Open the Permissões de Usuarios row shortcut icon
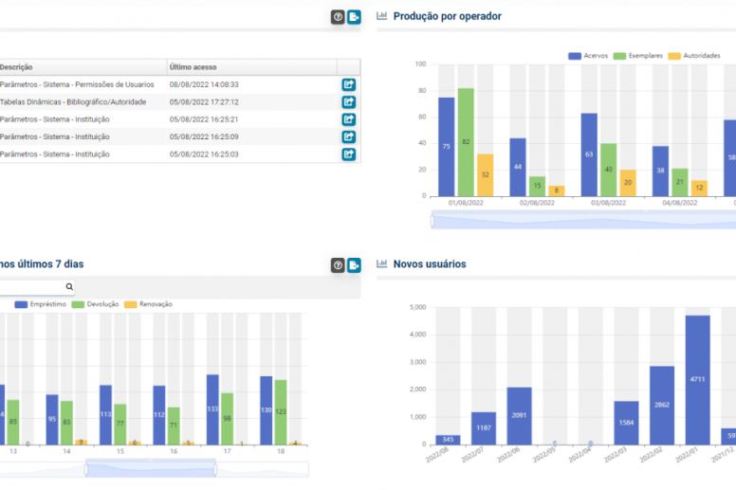Screen dimensions: 736x490 pyautogui.click(x=348, y=84)
